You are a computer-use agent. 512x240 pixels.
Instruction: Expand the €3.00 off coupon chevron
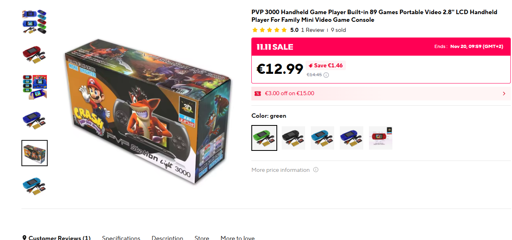tap(504, 94)
